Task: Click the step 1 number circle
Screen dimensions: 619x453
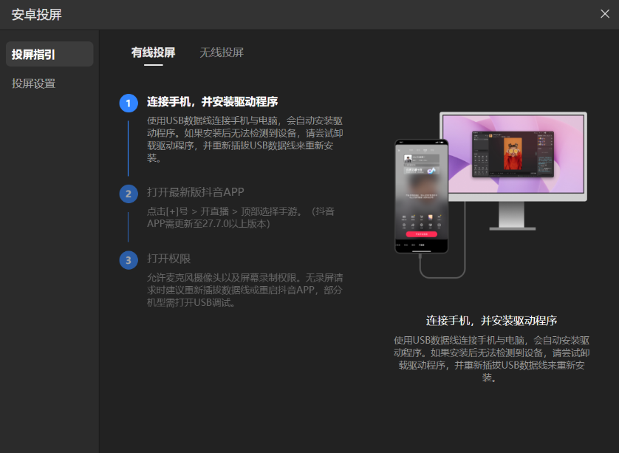Action: 129,103
